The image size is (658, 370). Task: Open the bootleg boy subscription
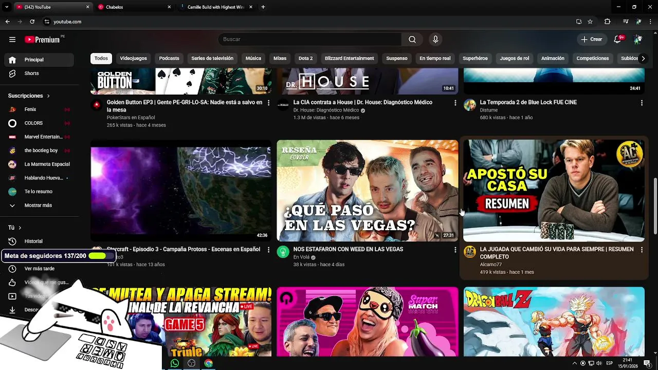pyautogui.click(x=40, y=151)
